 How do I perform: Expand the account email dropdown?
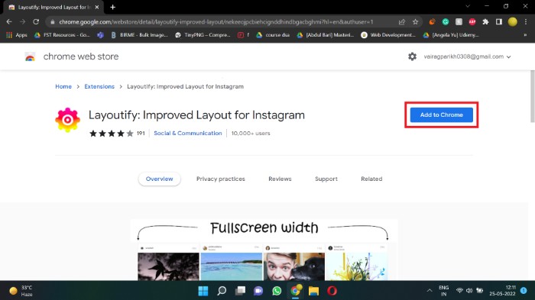pos(467,56)
